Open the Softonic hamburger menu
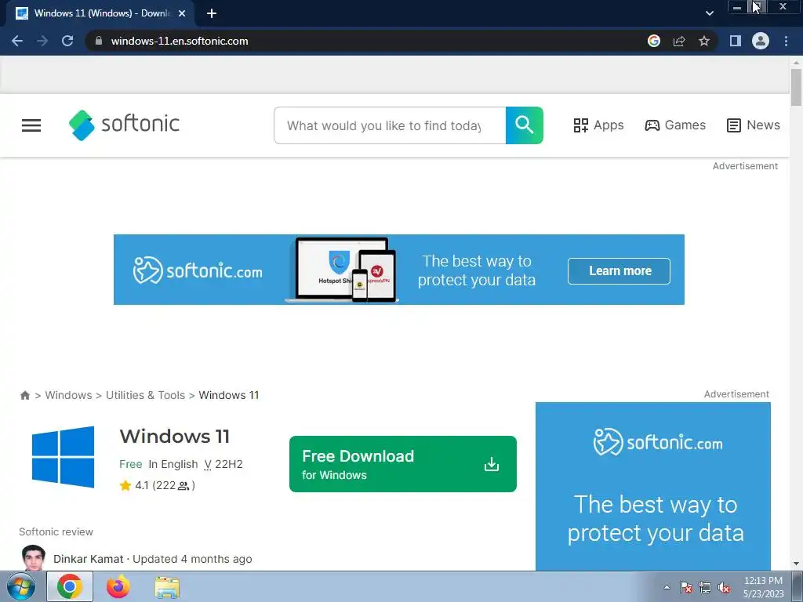This screenshot has width=803, height=602. pos(31,125)
